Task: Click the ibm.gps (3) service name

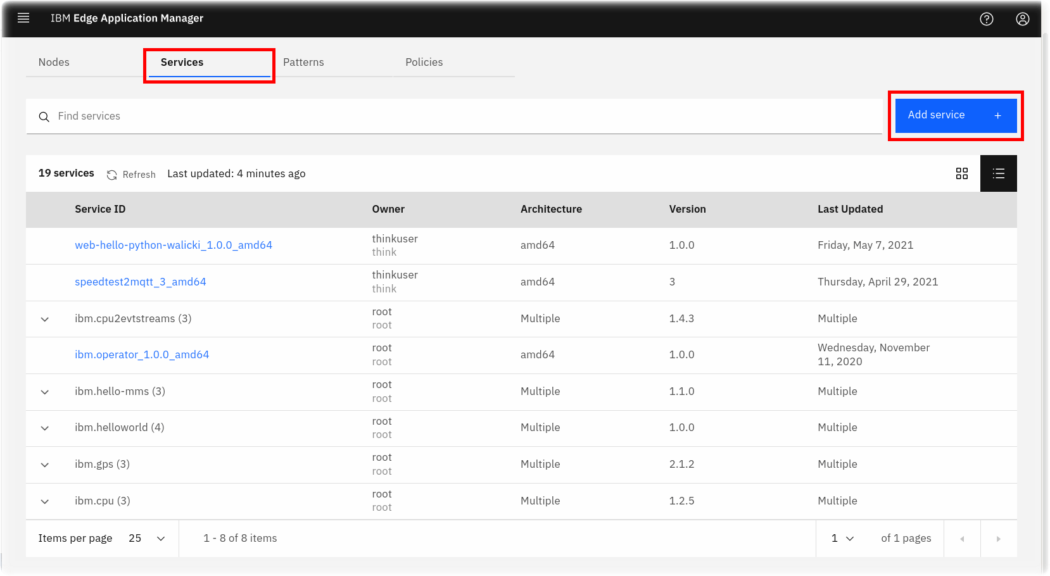Action: (102, 464)
